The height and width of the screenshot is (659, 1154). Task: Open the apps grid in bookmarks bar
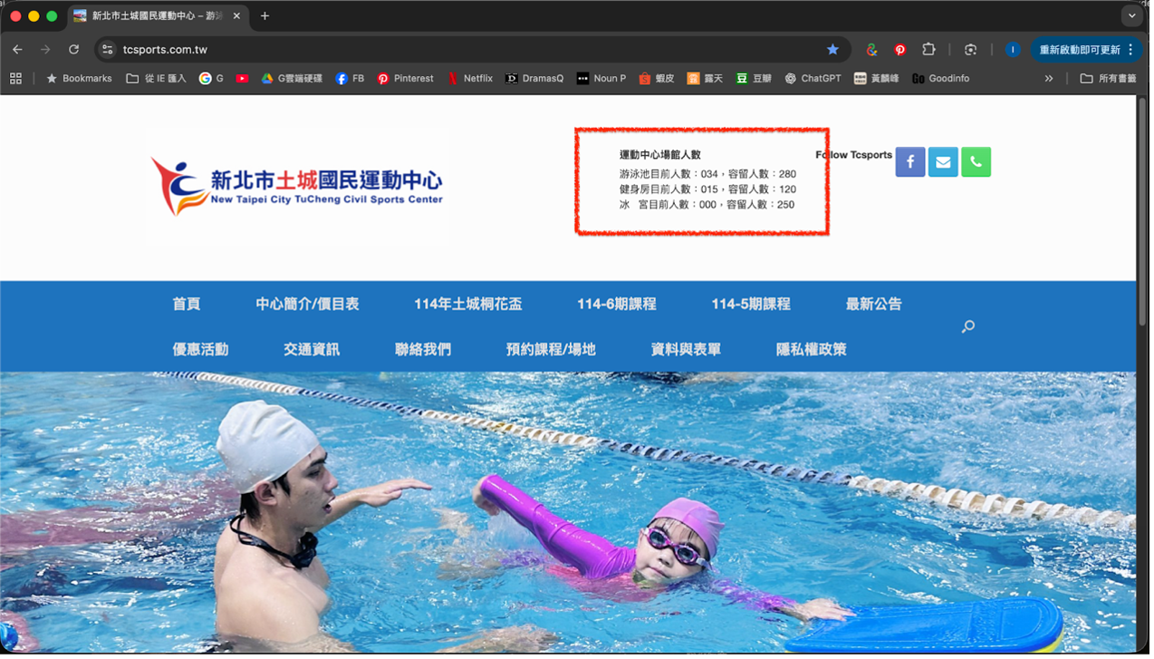coord(15,79)
